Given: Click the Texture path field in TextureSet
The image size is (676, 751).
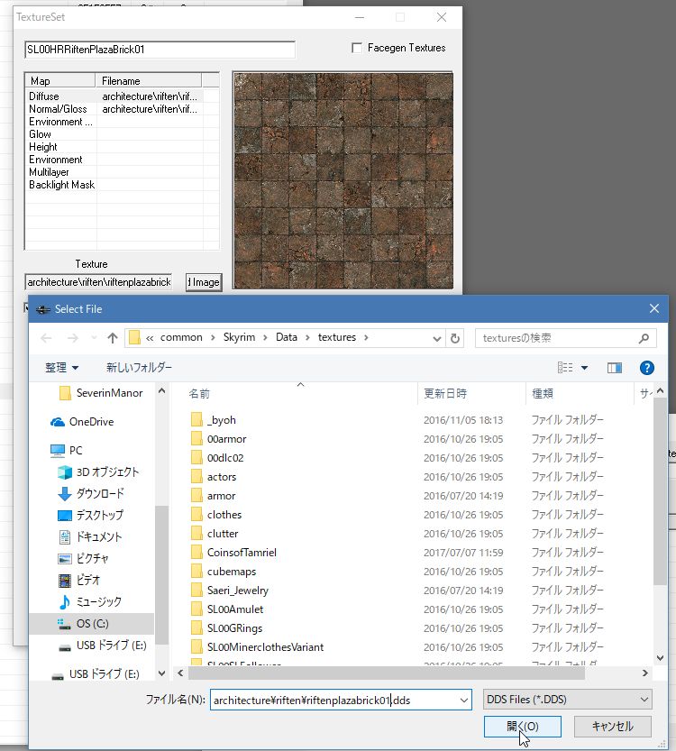Looking at the screenshot, I should point(98,282).
